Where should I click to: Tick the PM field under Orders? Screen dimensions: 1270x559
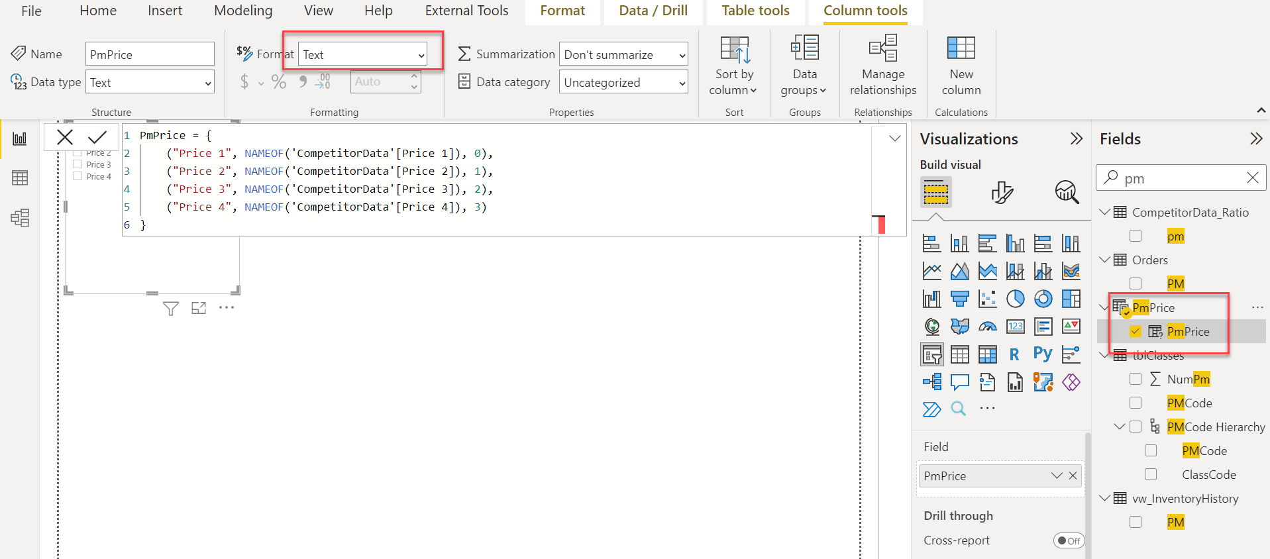coord(1136,283)
